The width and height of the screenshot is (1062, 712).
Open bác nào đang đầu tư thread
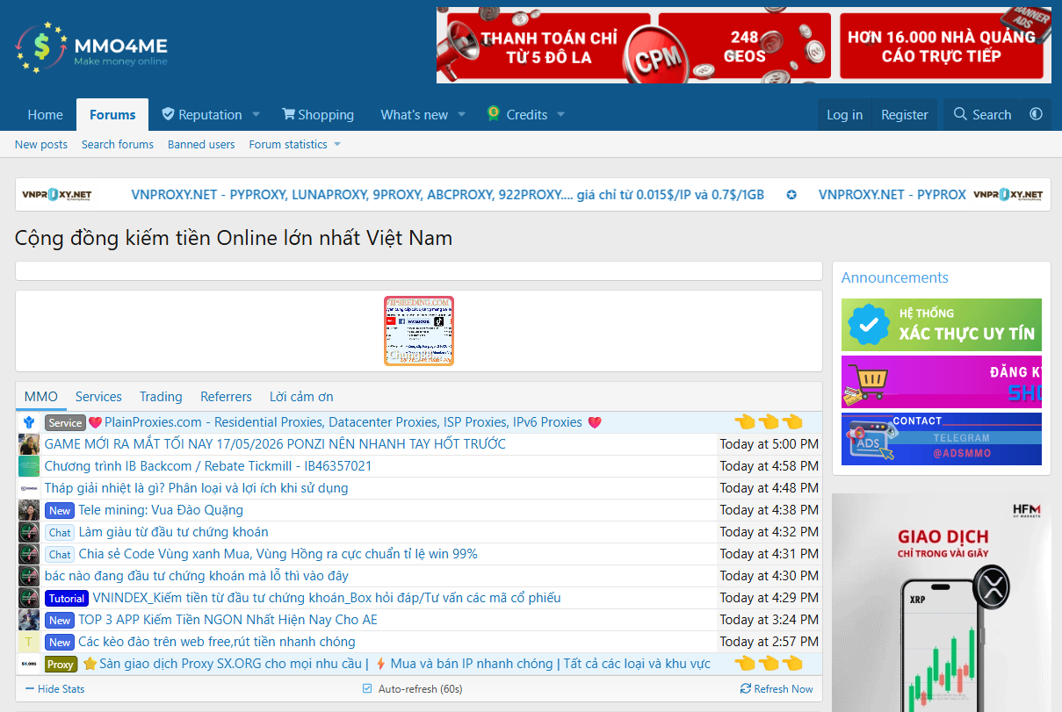(x=197, y=576)
